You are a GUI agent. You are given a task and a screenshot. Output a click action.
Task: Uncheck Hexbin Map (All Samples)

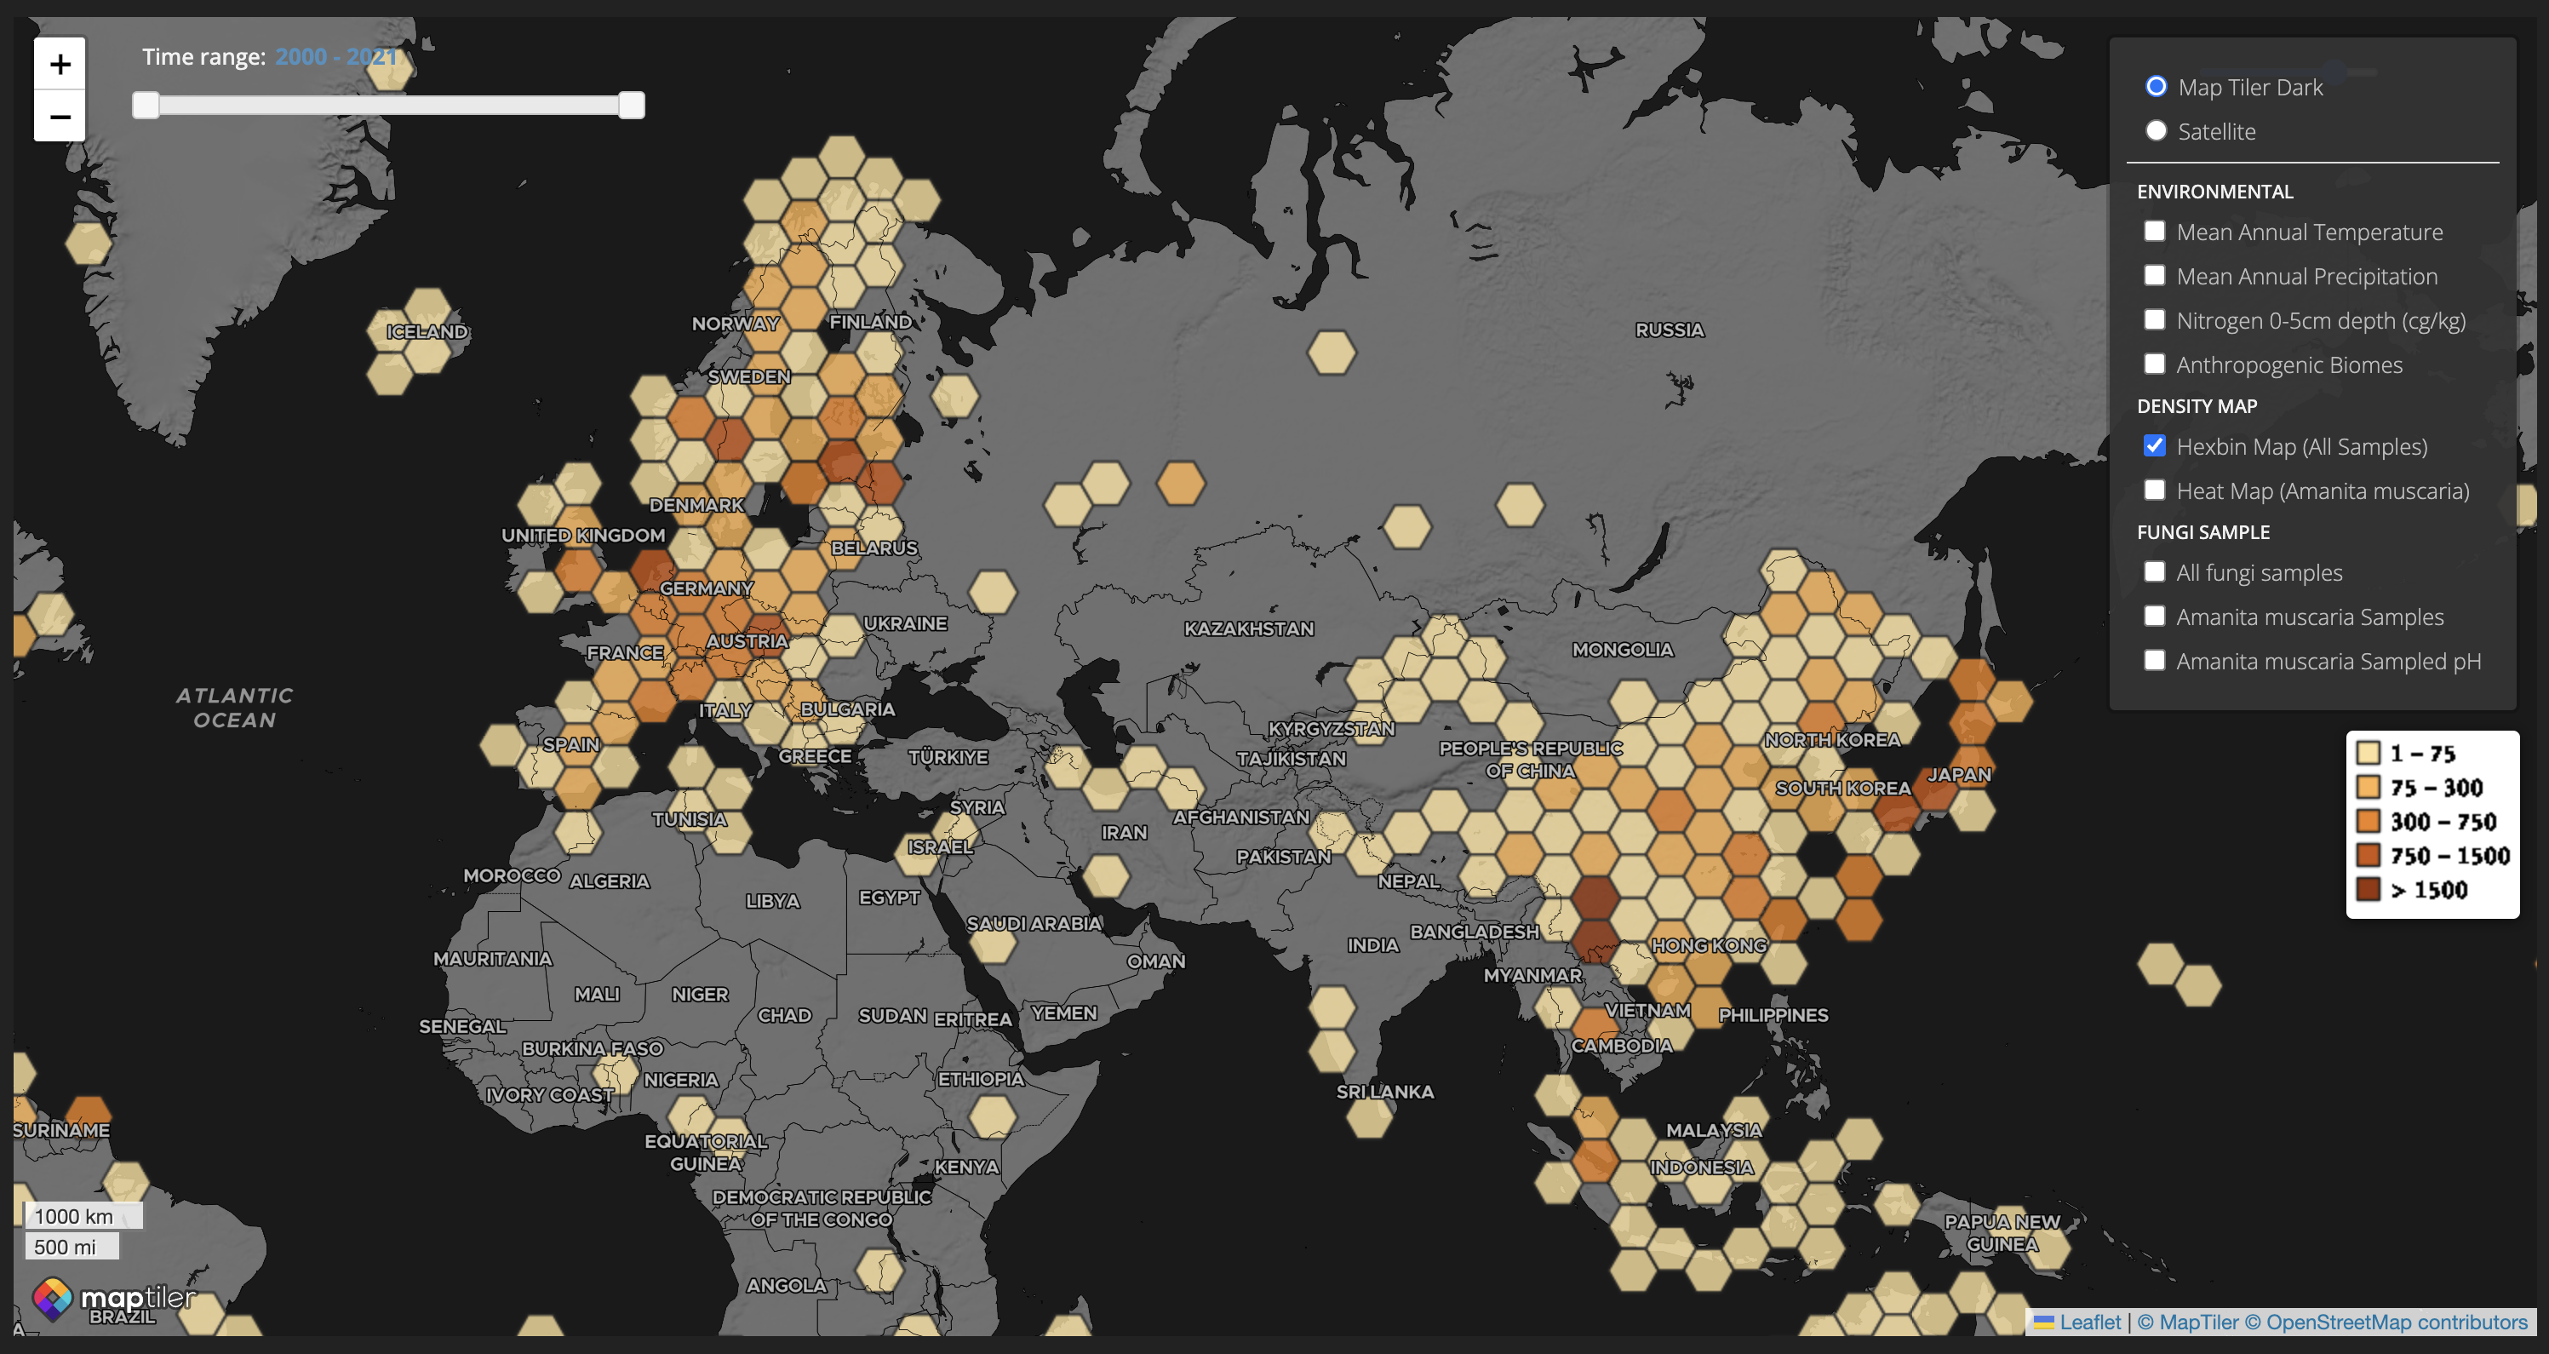click(x=2154, y=446)
